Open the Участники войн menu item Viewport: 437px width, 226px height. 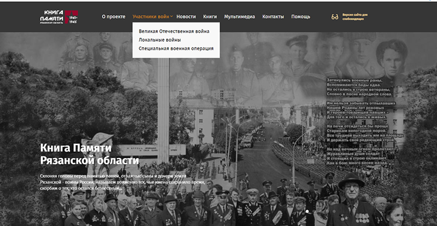[x=150, y=17]
